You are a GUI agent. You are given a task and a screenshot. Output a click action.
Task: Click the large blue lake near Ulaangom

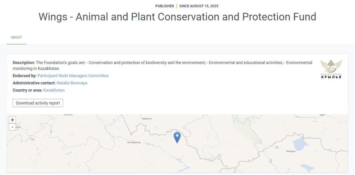300,144
